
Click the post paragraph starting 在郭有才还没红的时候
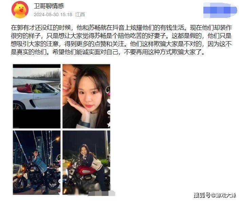(121, 40)
